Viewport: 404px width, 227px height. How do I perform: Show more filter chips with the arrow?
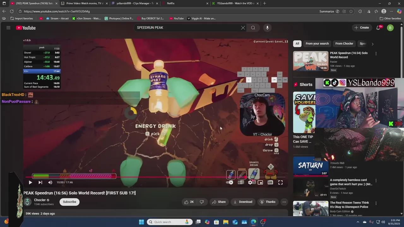(x=372, y=44)
